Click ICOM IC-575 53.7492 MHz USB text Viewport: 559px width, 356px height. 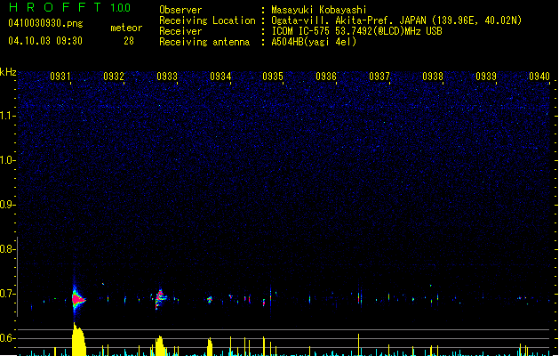coord(357,31)
